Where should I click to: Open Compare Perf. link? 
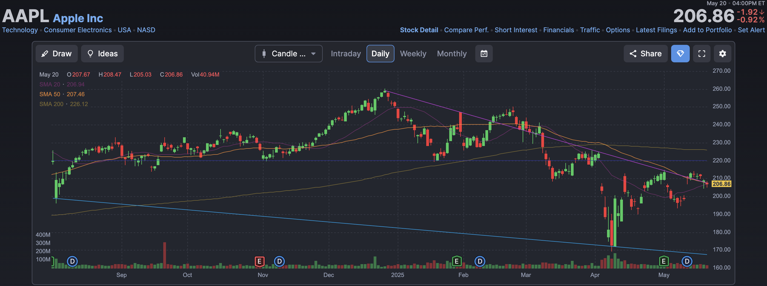pyautogui.click(x=466, y=30)
